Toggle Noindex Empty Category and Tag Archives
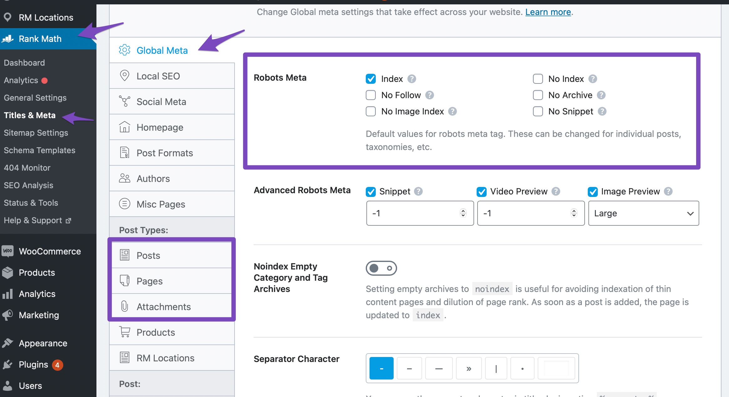The height and width of the screenshot is (397, 729). click(381, 268)
